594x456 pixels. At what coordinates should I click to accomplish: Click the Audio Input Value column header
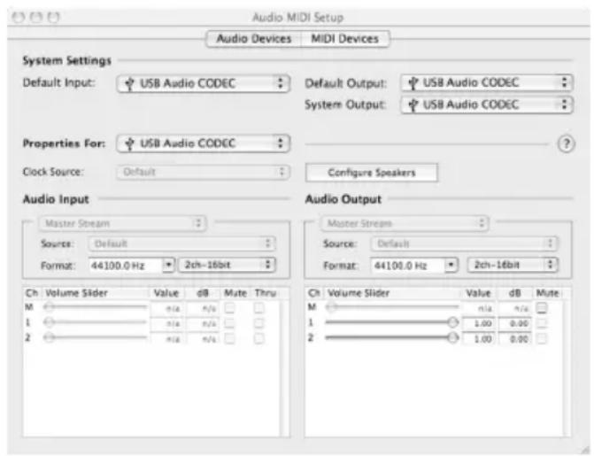(166, 293)
